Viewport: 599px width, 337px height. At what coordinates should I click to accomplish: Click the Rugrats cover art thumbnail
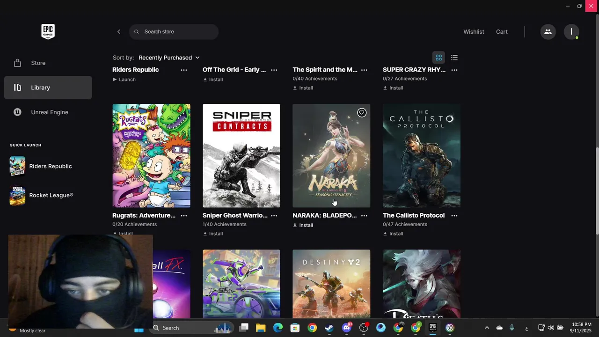(x=151, y=155)
